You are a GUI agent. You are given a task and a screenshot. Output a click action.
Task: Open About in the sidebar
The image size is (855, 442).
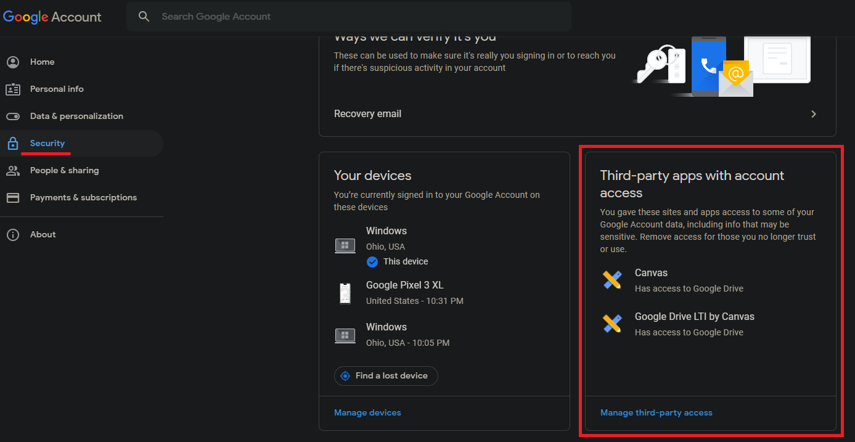click(81, 235)
